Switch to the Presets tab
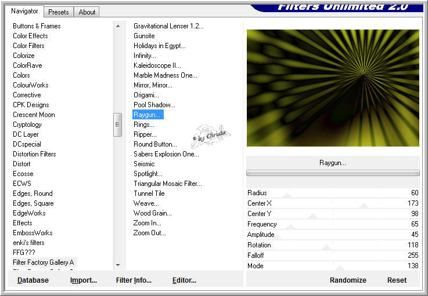The image size is (428, 296). click(x=59, y=12)
